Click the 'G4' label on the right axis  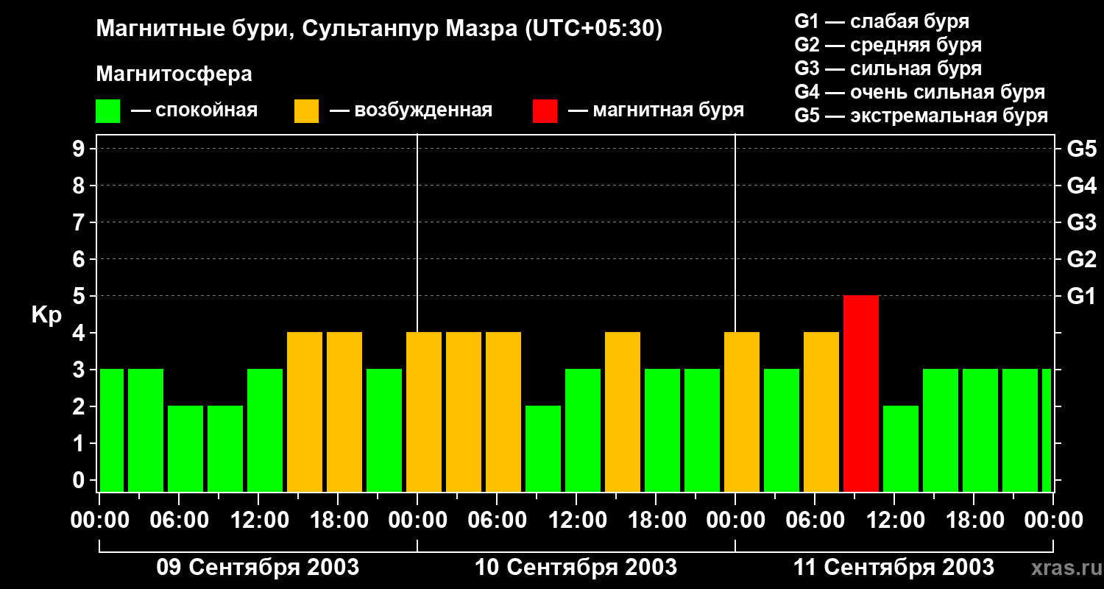click(x=1081, y=186)
